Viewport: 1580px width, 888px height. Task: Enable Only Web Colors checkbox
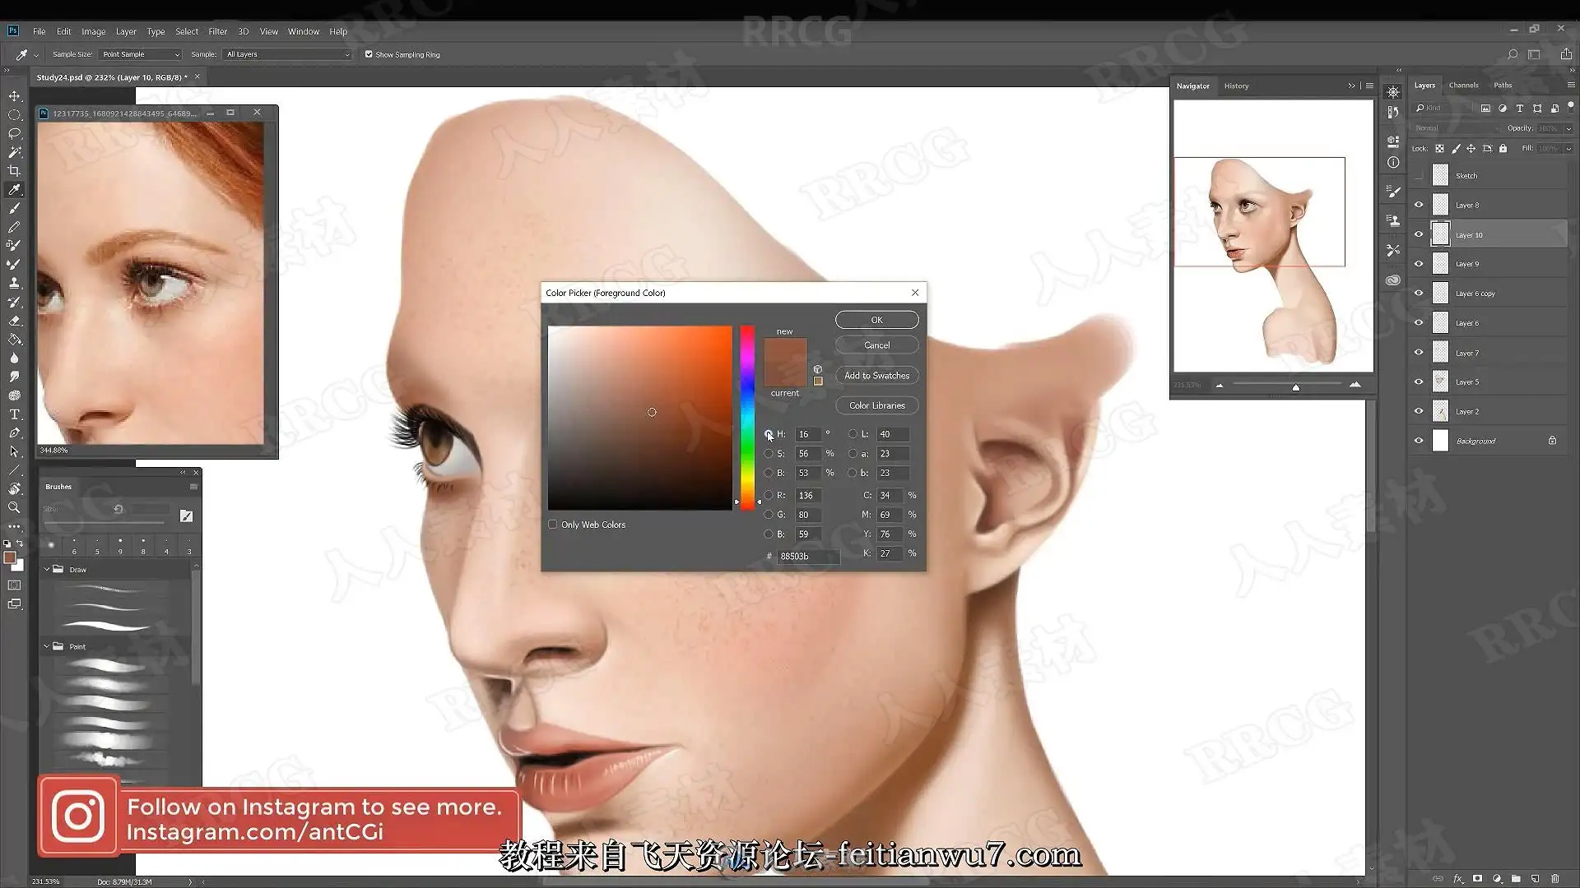pos(553,525)
